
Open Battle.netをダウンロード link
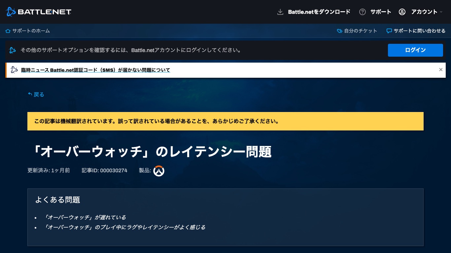[319, 12]
